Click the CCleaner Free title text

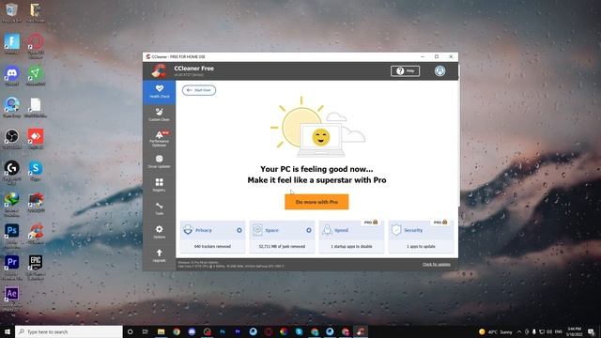point(194,69)
